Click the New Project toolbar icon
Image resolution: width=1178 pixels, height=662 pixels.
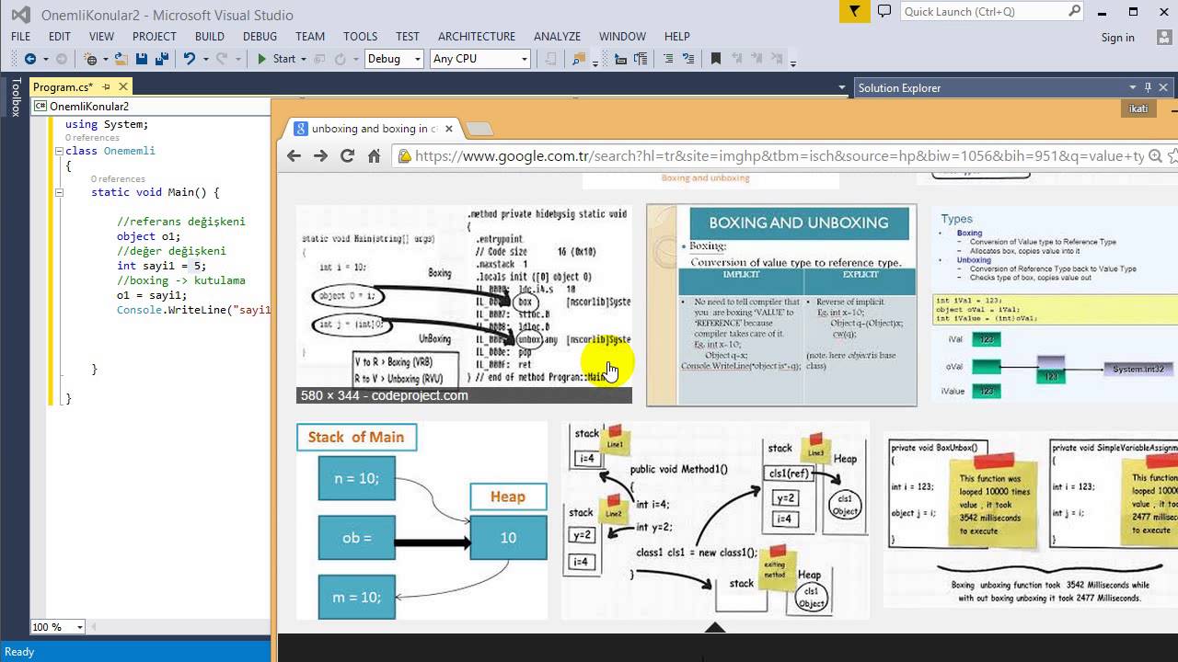tap(90, 59)
